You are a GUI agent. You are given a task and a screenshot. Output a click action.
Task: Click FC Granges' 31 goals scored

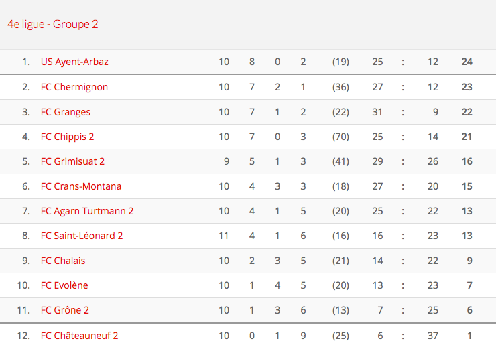point(377,112)
